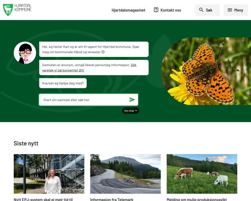
Task: Open the Informasjon fra Telemark headline
Action: tap(112, 199)
